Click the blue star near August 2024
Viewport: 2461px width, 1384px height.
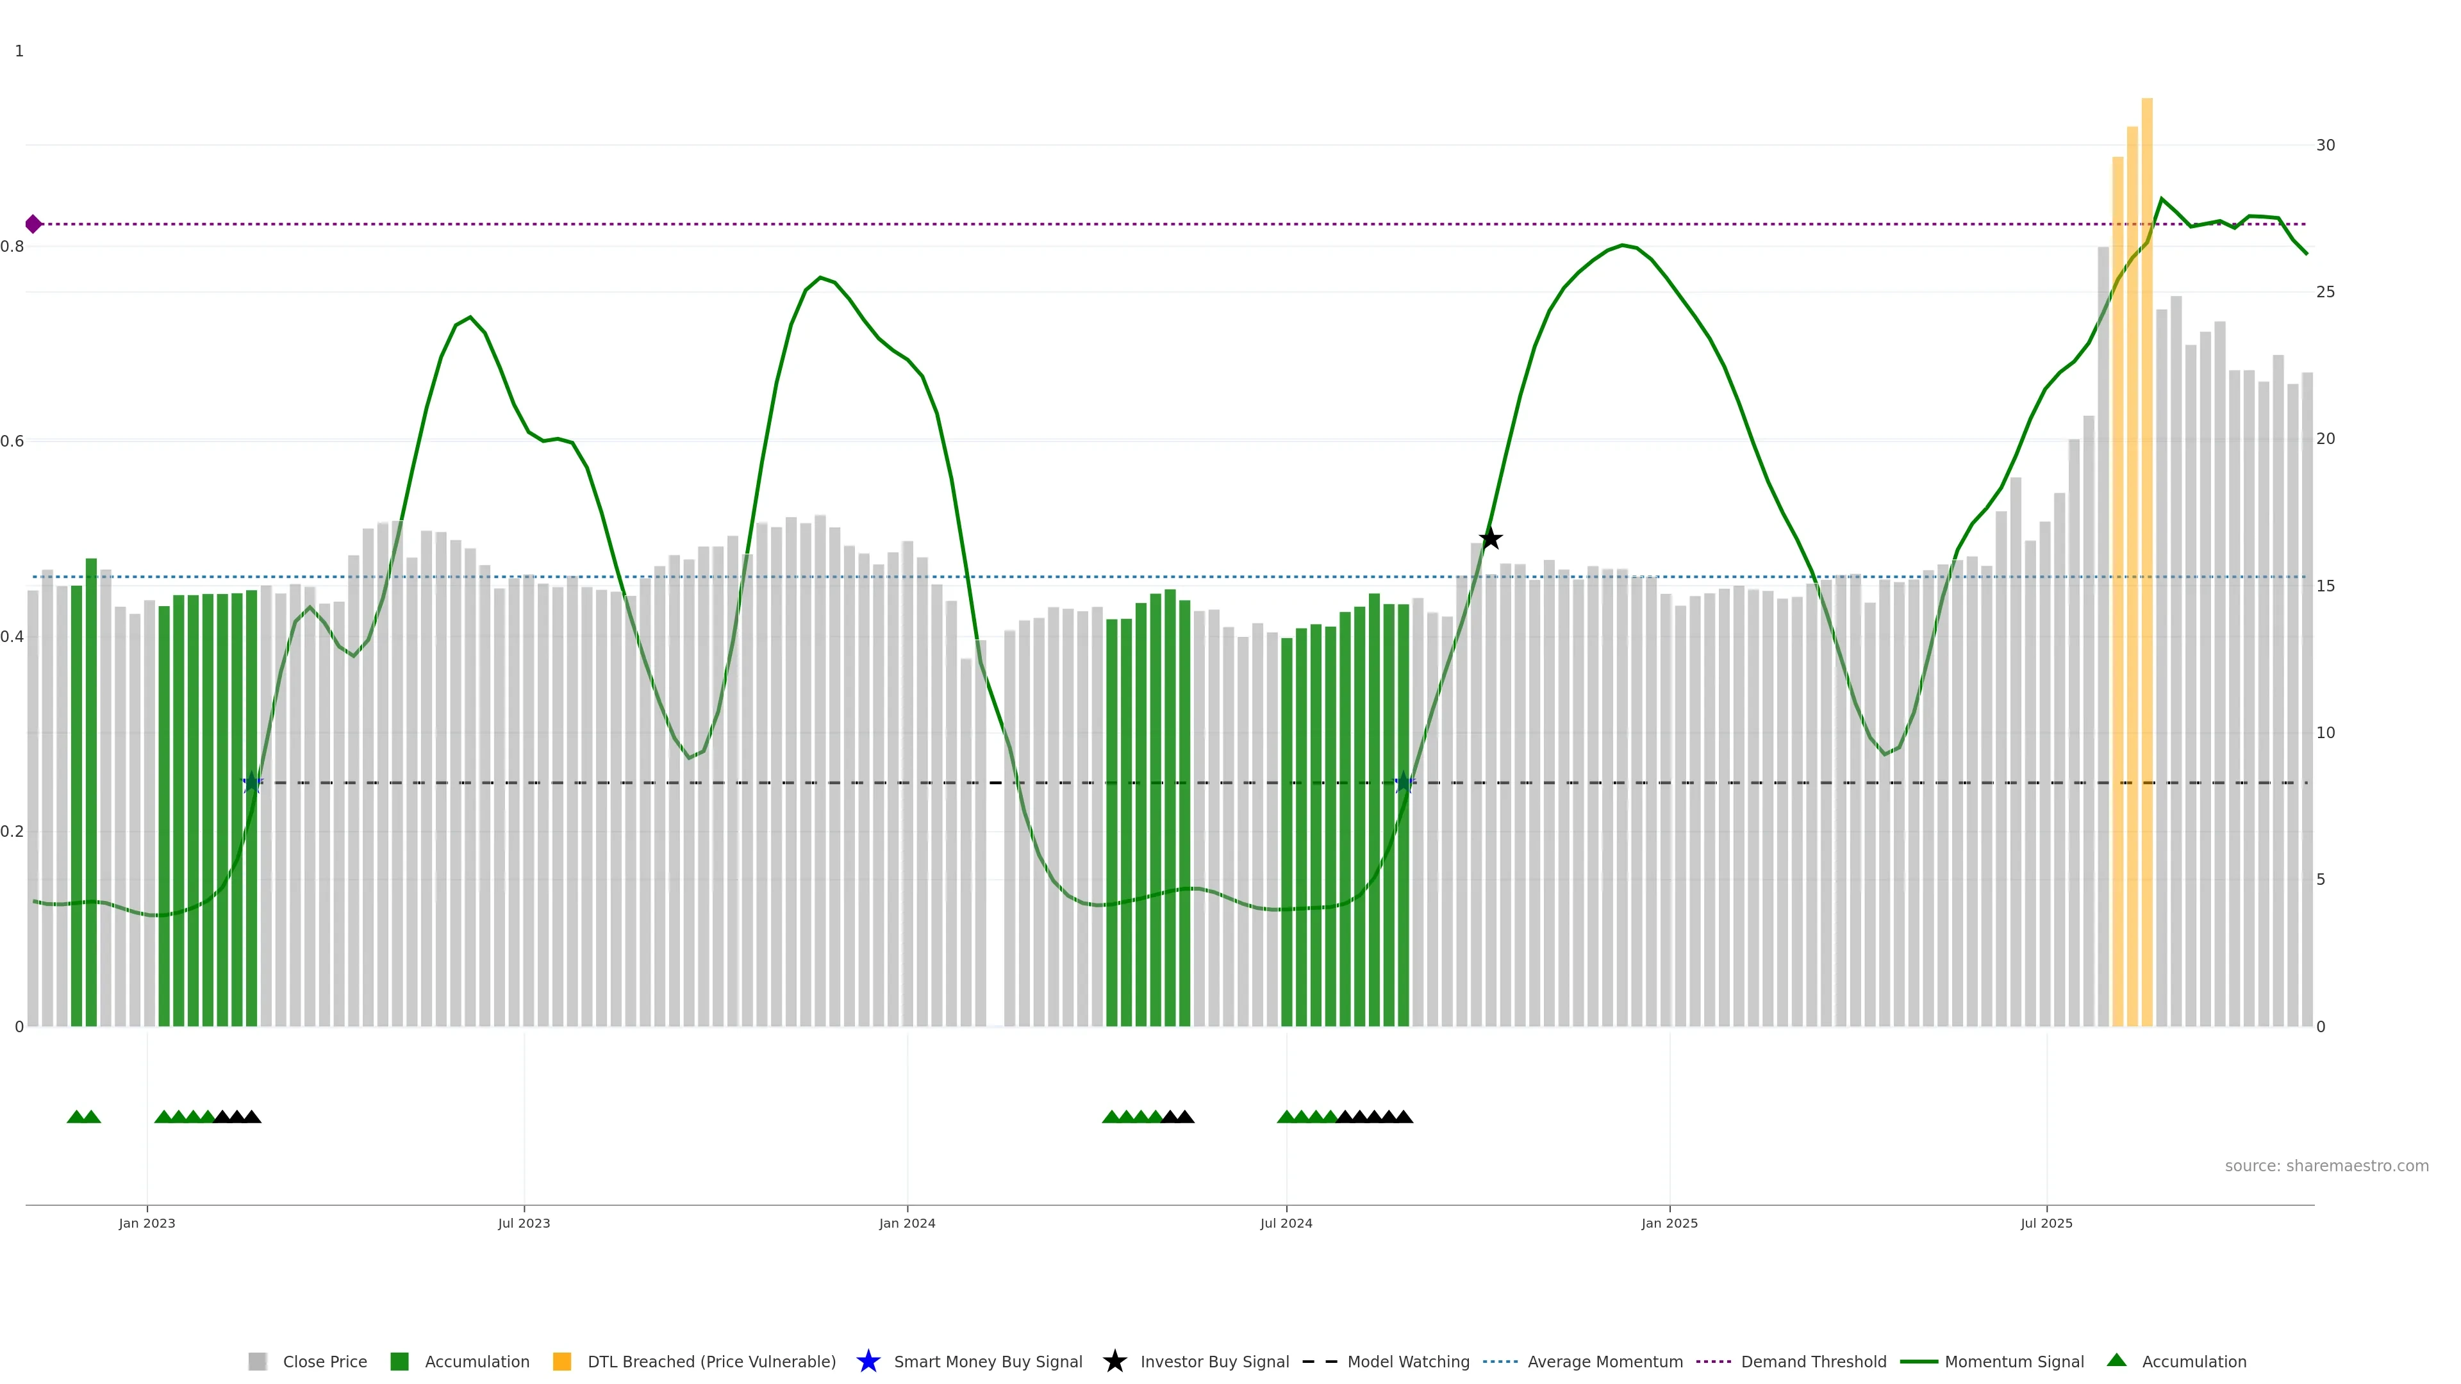1404,783
